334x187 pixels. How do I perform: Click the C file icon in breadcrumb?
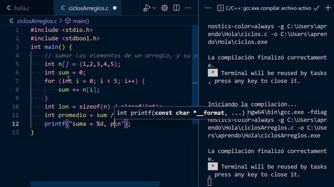(11, 21)
